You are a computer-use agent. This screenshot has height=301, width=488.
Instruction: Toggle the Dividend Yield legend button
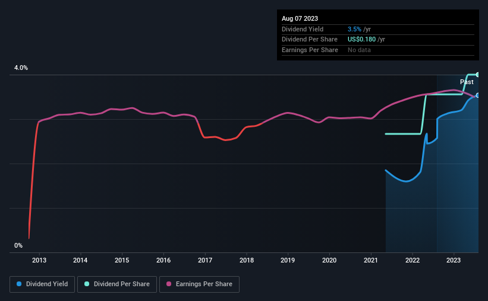[42, 284]
